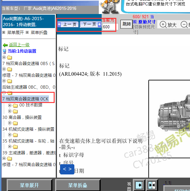Collapse via top sidebar 菜单折叠 link
190x191 pixels.
39,33
